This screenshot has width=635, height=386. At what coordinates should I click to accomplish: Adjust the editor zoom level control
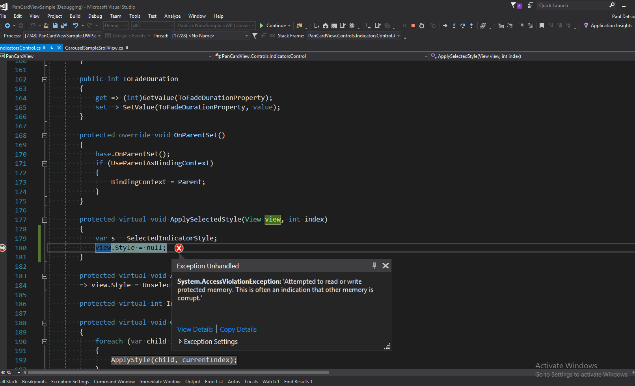pyautogui.click(x=11, y=373)
